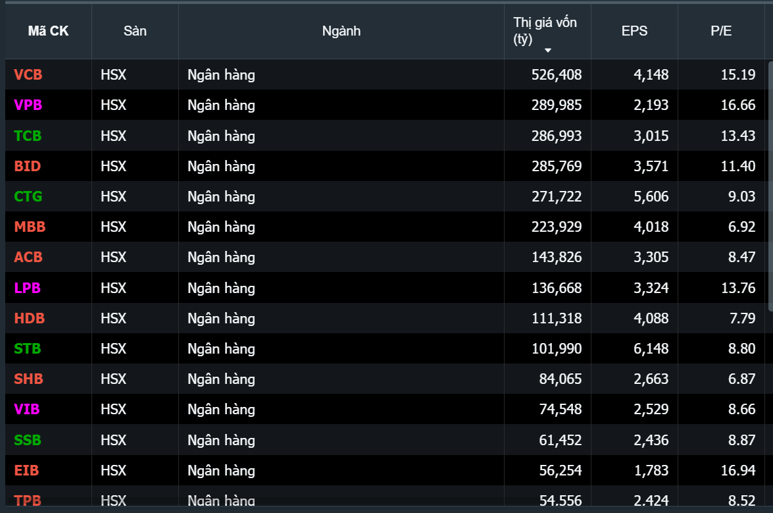Image resolution: width=773 pixels, height=513 pixels.
Task: Sort by the Sàn column header
Action: pos(135,31)
